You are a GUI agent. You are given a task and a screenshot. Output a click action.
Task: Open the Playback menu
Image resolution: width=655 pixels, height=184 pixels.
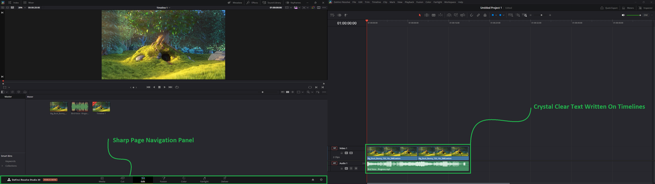pos(409,2)
